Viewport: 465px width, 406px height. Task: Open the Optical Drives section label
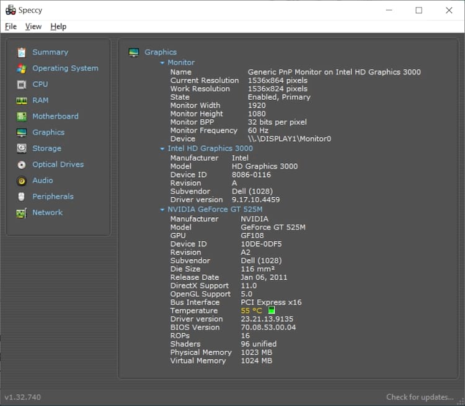(58, 165)
